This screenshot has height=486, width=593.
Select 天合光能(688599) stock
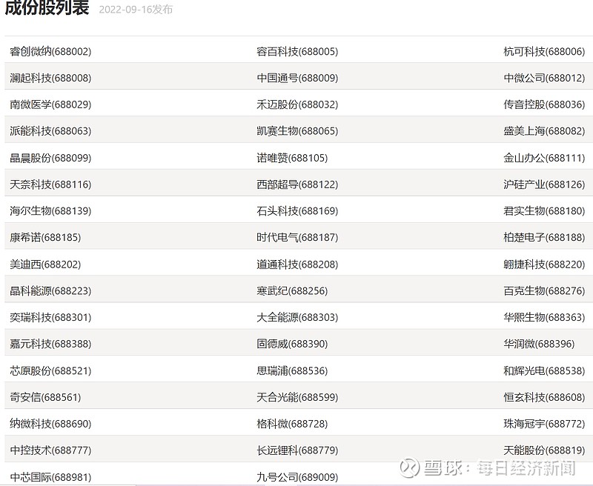(297, 397)
